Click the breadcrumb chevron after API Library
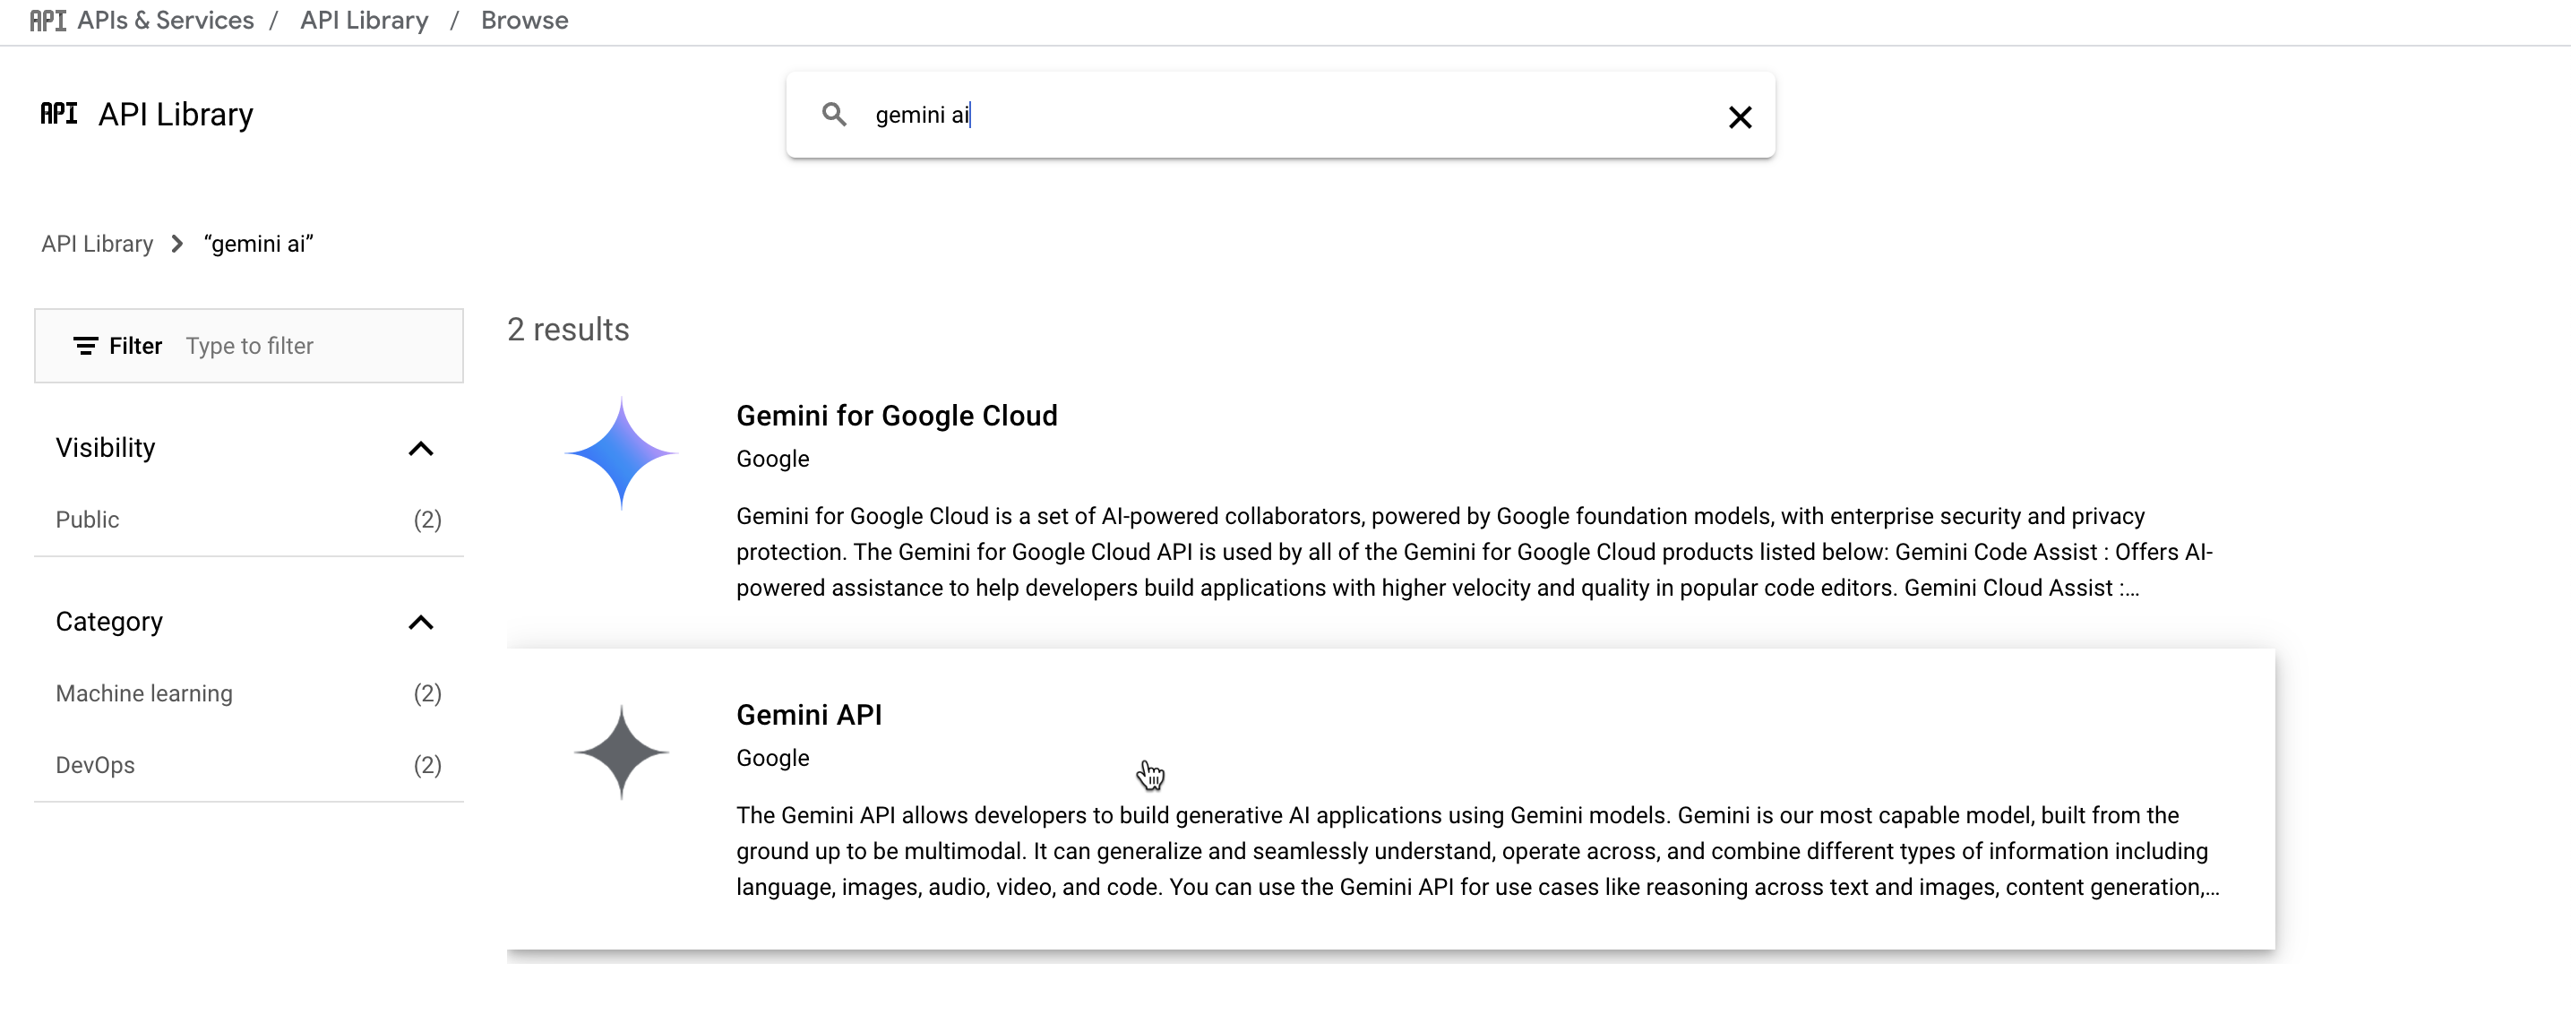 tap(177, 245)
